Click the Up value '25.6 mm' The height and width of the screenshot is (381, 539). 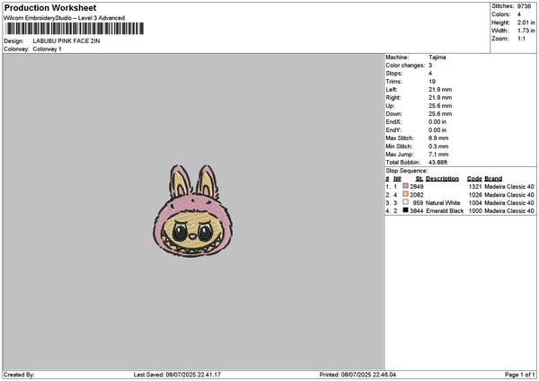point(440,106)
